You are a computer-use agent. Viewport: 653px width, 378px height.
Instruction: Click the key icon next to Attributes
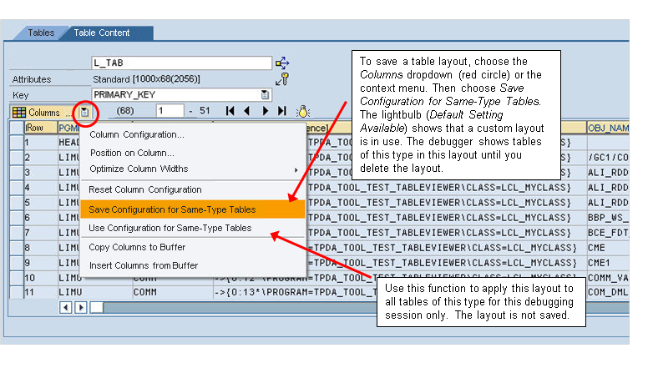point(283,79)
